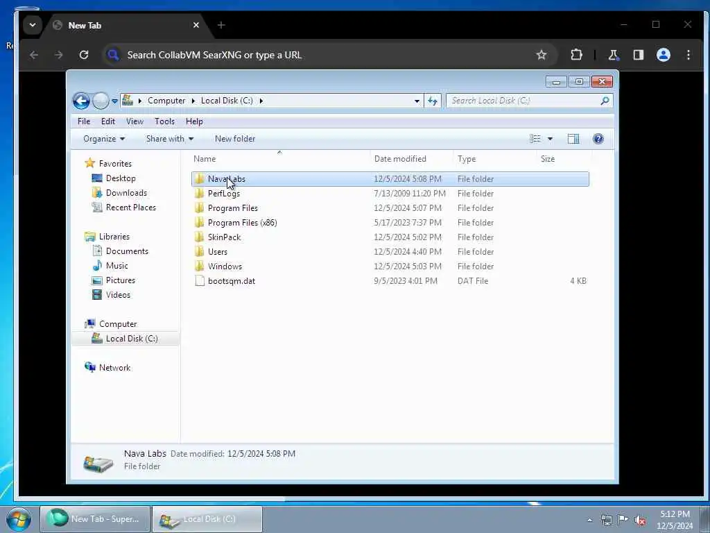The width and height of the screenshot is (710, 533).
Task: Open the Documents library
Action: (x=127, y=251)
